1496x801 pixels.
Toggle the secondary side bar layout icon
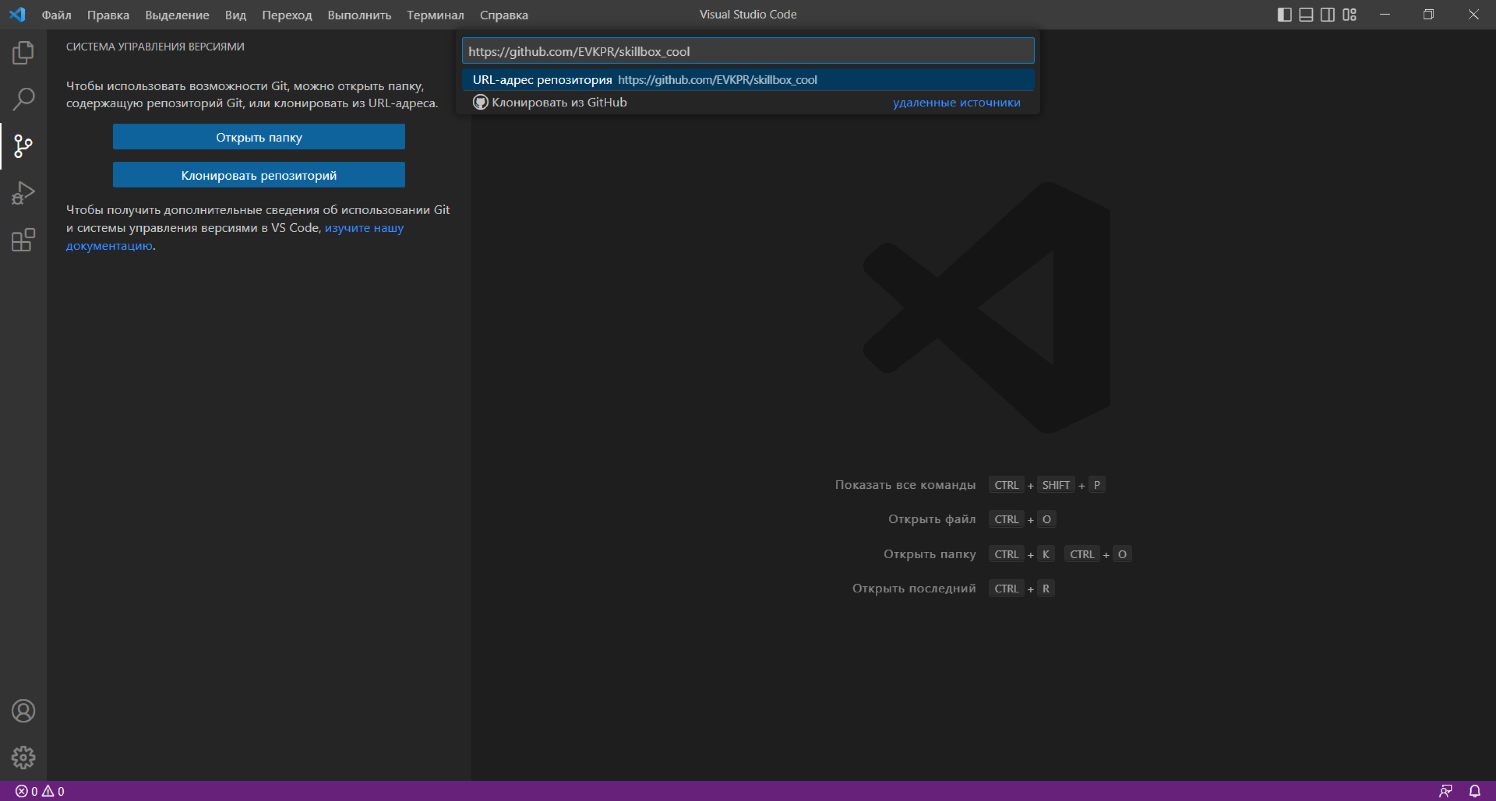[x=1327, y=15]
